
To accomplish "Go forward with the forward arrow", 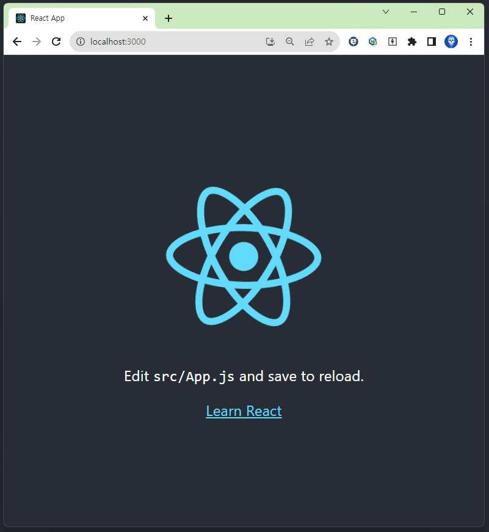I will click(37, 42).
